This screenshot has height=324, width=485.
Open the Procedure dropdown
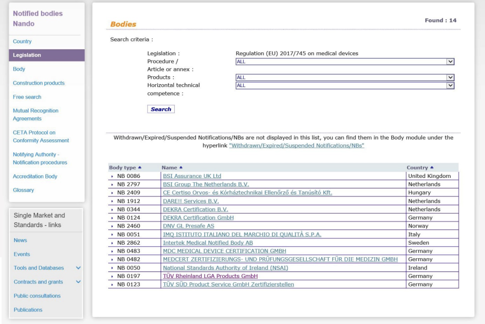pyautogui.click(x=345, y=61)
